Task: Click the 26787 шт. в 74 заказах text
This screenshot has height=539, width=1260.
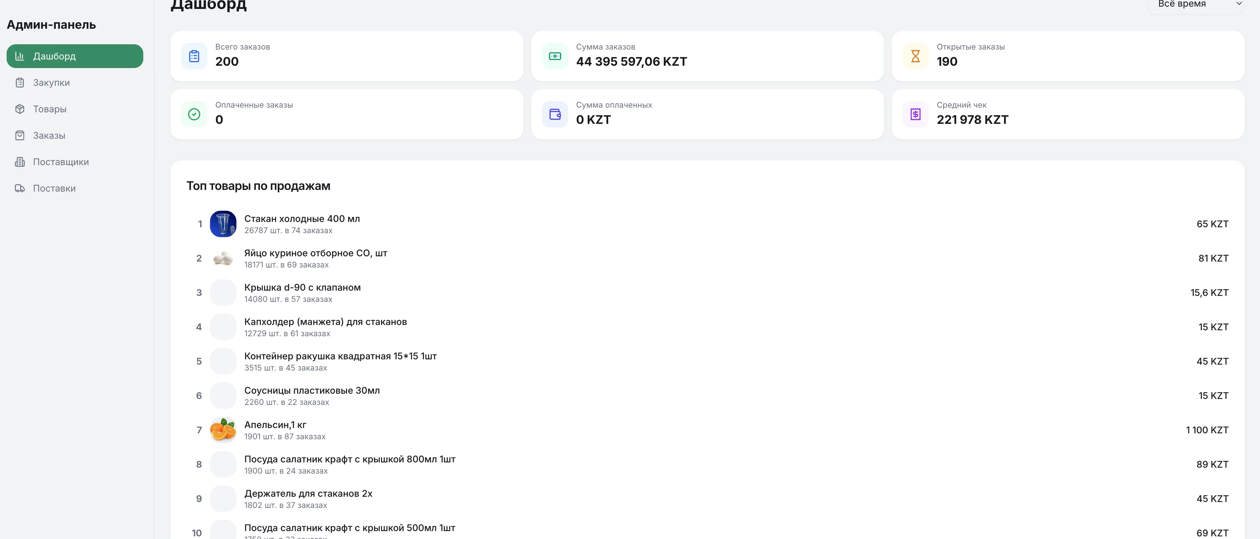Action: point(288,231)
